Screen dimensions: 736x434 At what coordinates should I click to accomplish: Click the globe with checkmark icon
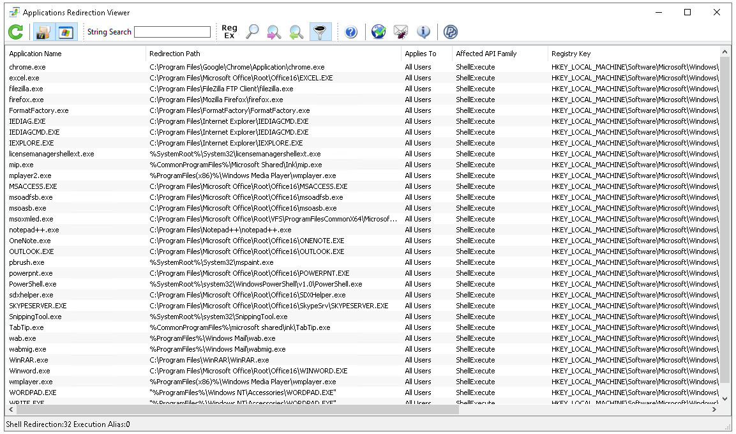tap(379, 32)
